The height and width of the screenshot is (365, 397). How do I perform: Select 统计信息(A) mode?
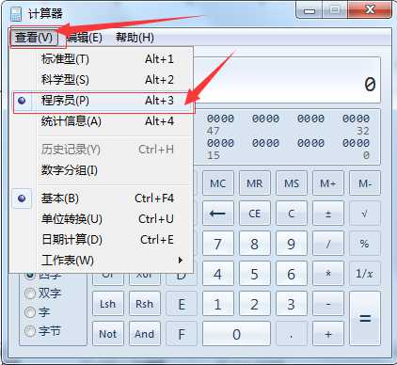(102, 121)
